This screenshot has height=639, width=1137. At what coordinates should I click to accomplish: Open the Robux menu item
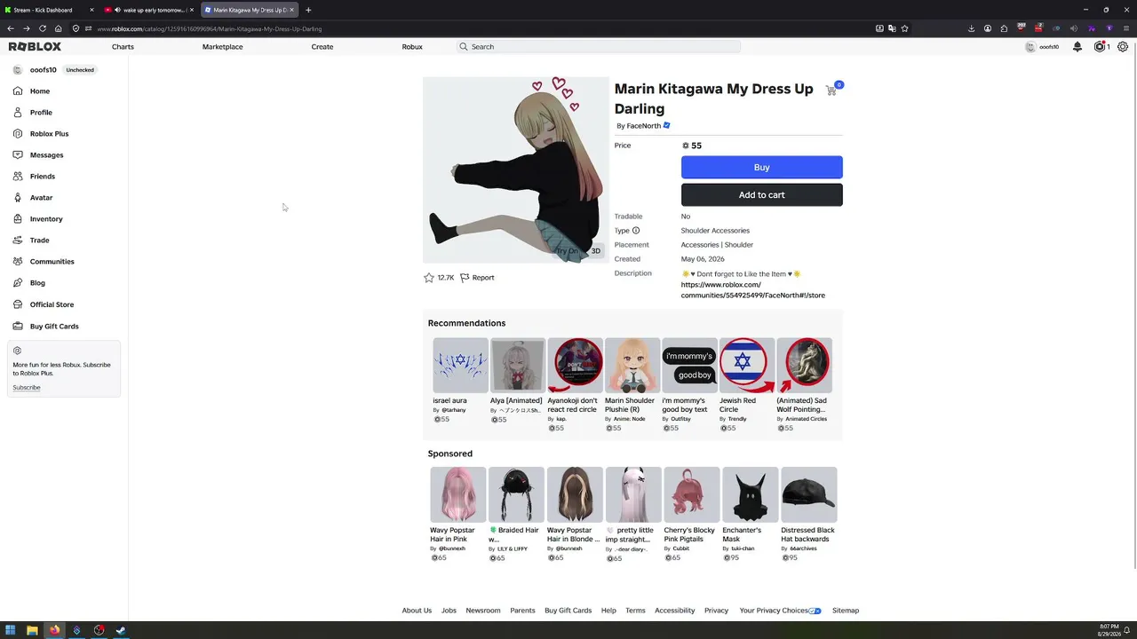tap(412, 46)
